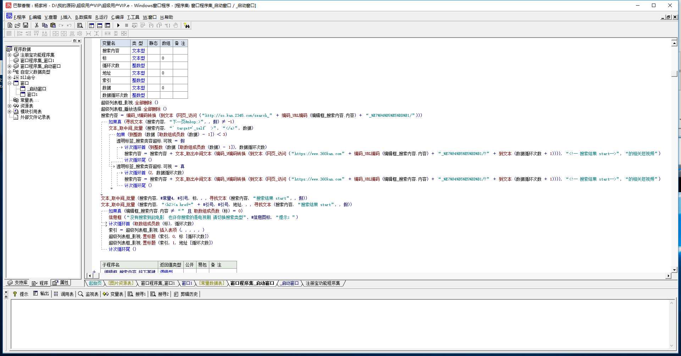Select 外部文件记录表 in the tree
This screenshot has height=356, width=681.
[35, 117]
